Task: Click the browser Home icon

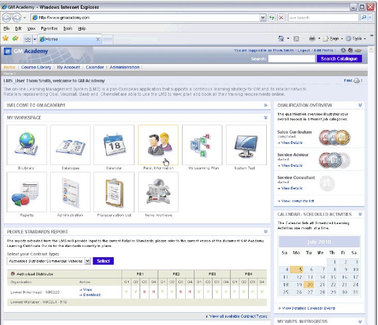Action: [x=281, y=38]
